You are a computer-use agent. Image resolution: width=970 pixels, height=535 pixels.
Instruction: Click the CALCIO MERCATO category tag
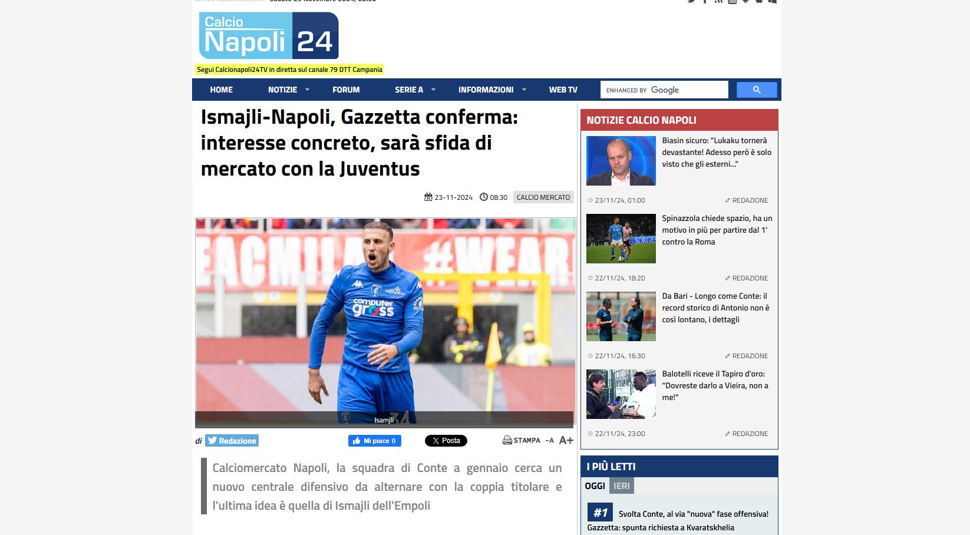click(543, 197)
